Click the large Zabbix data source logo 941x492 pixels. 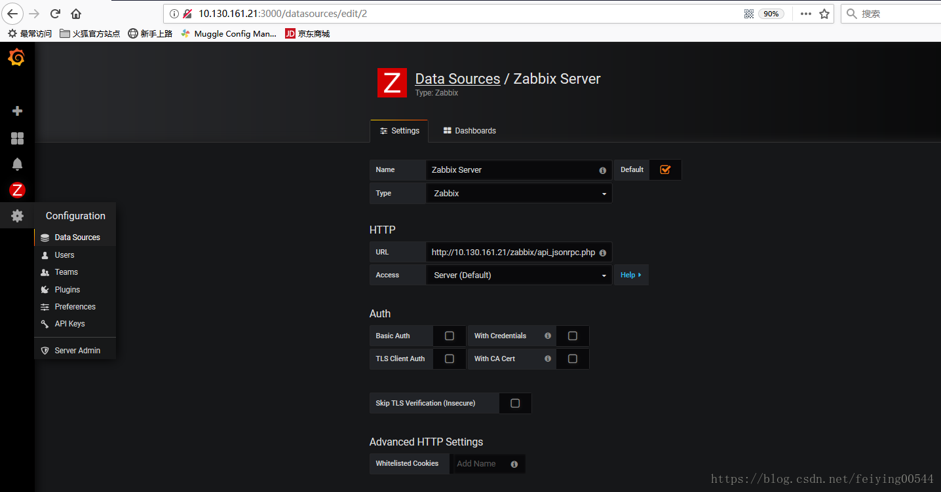(392, 83)
